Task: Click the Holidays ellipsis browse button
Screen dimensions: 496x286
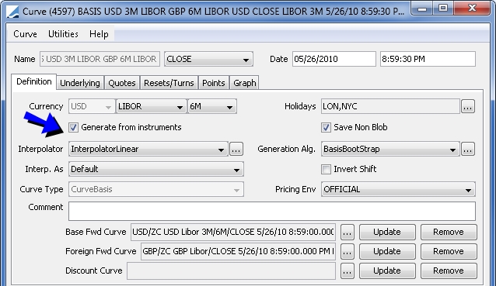Action: [468, 107]
